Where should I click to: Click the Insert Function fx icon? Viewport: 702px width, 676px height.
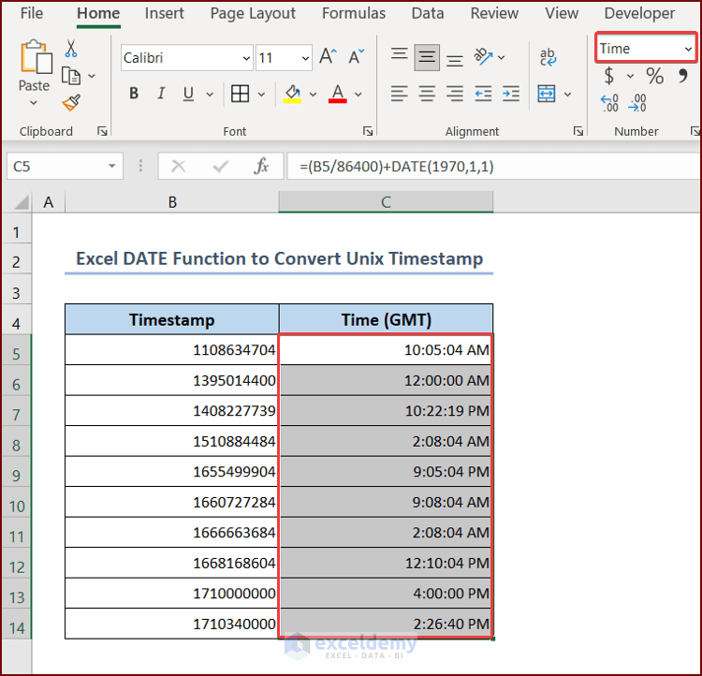coord(261,167)
